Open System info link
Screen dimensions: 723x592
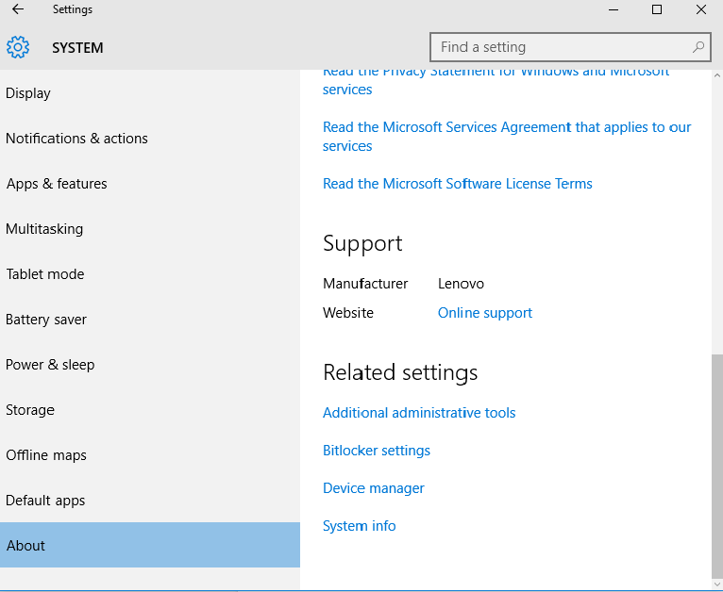(360, 526)
